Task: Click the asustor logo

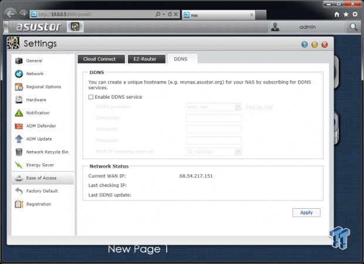Action: (39, 26)
